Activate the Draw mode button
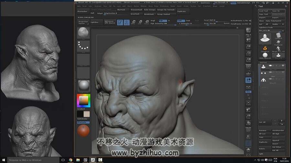291x163 pixels. click(x=126, y=22)
